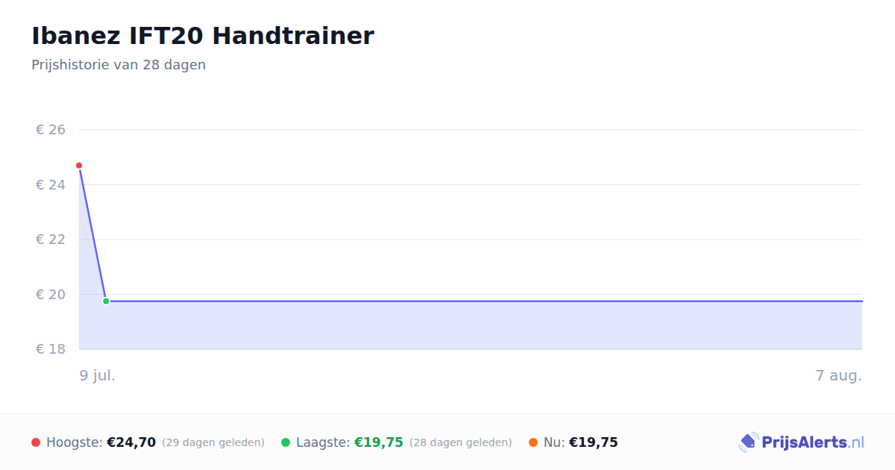Click the € 18 axis label
Image resolution: width=895 pixels, height=470 pixels.
click(x=51, y=349)
